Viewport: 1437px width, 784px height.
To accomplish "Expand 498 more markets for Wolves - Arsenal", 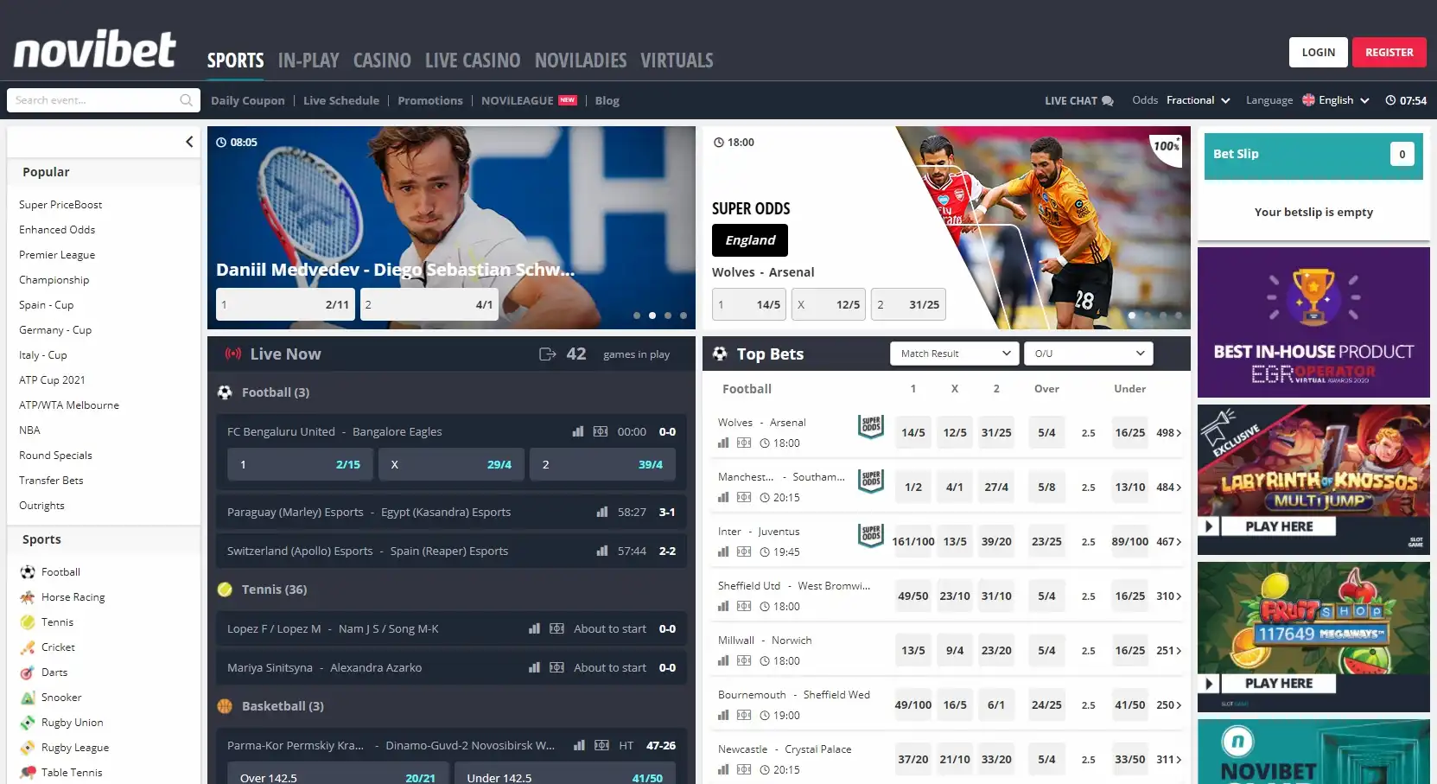I will [x=1169, y=433].
